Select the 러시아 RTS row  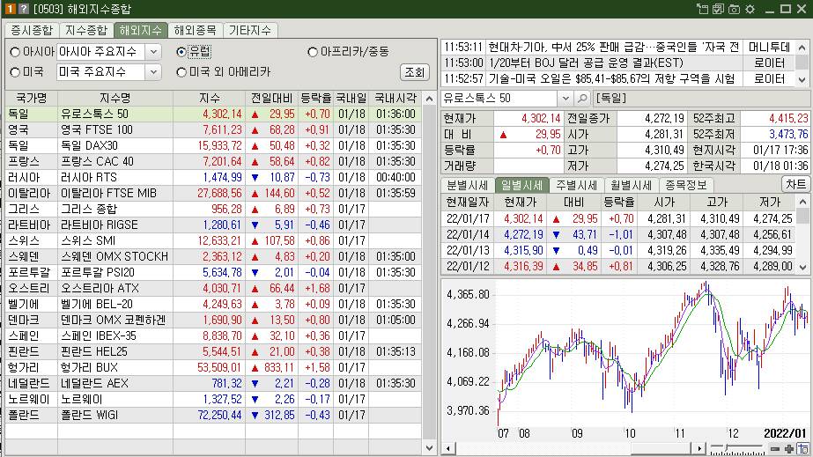tap(213, 178)
